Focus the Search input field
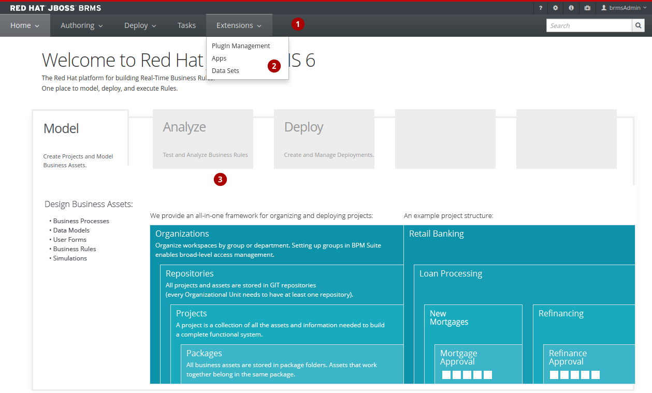The image size is (652, 393). [589, 25]
